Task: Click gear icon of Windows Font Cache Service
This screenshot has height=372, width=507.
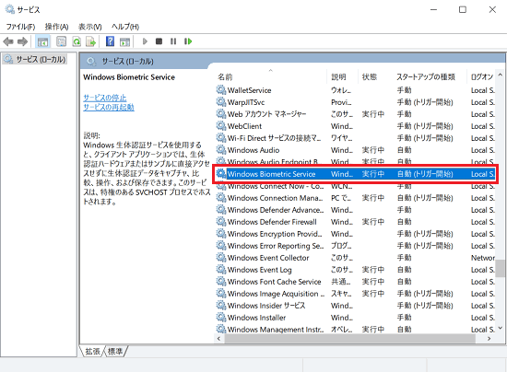Action: point(221,282)
